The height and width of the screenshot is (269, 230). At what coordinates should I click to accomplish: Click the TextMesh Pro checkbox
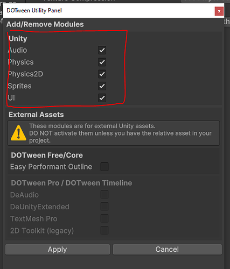click(x=104, y=218)
